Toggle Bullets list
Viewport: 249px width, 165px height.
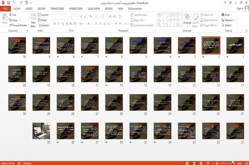(x=97, y=17)
